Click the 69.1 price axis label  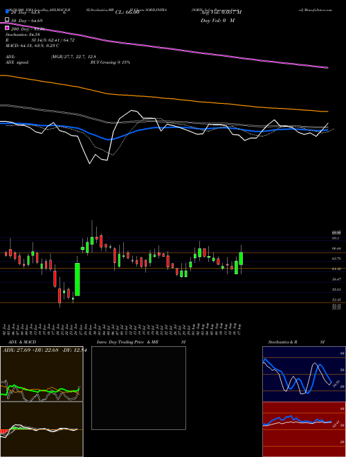tap(336, 238)
